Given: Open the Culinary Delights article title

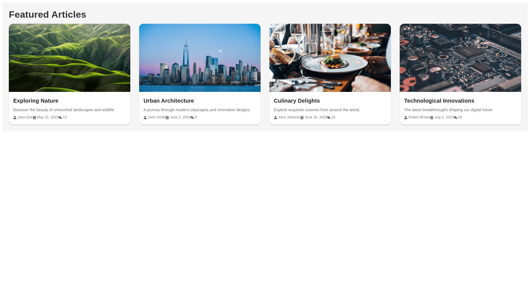Looking at the screenshot, I should [x=297, y=101].
